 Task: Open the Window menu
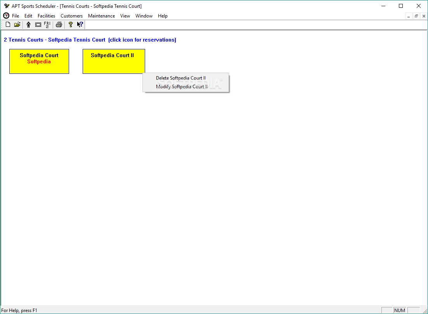click(x=144, y=16)
